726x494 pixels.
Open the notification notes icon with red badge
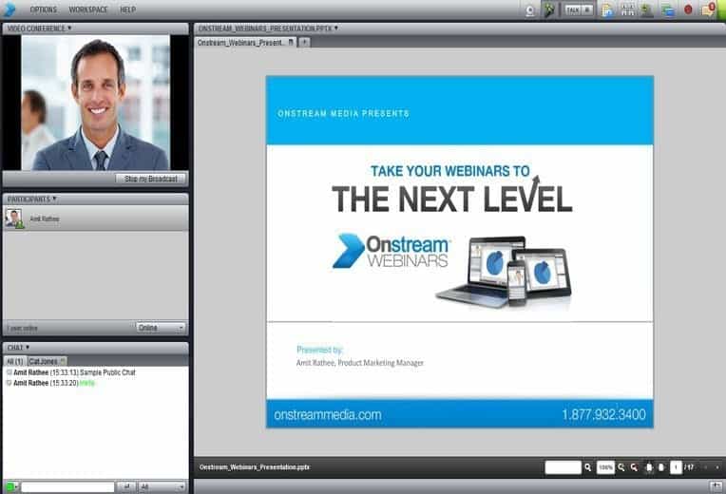pyautogui.click(x=708, y=9)
